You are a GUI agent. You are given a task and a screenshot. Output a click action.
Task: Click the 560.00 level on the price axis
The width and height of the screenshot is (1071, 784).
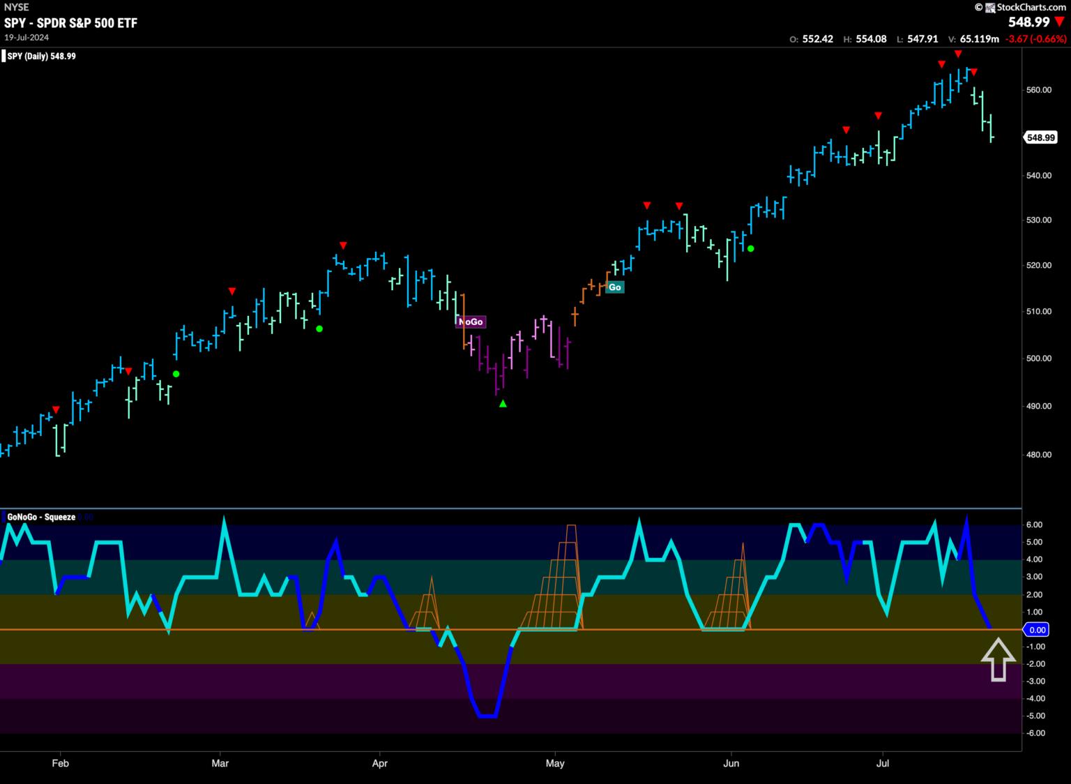click(1038, 90)
